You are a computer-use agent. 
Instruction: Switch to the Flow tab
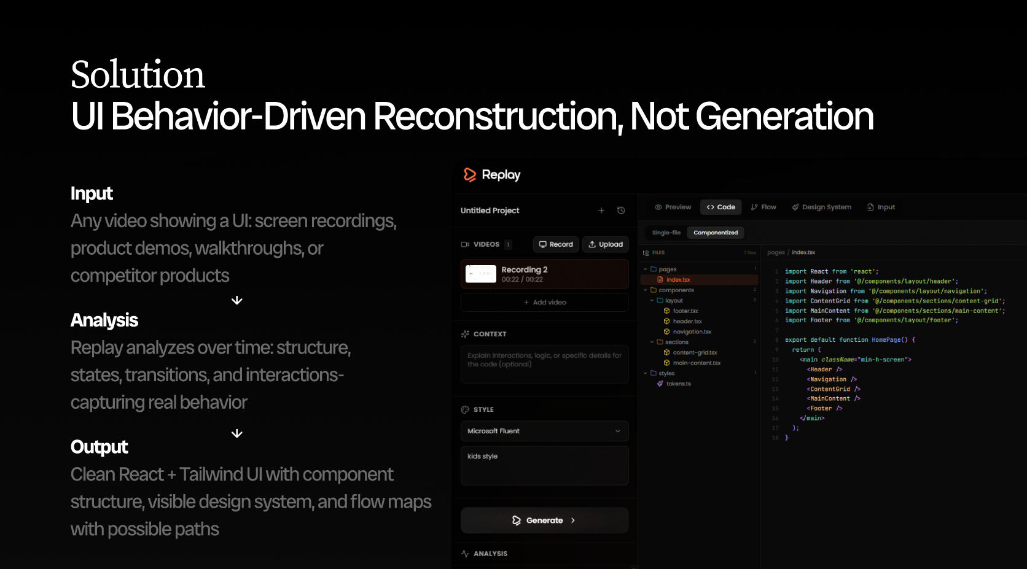763,207
